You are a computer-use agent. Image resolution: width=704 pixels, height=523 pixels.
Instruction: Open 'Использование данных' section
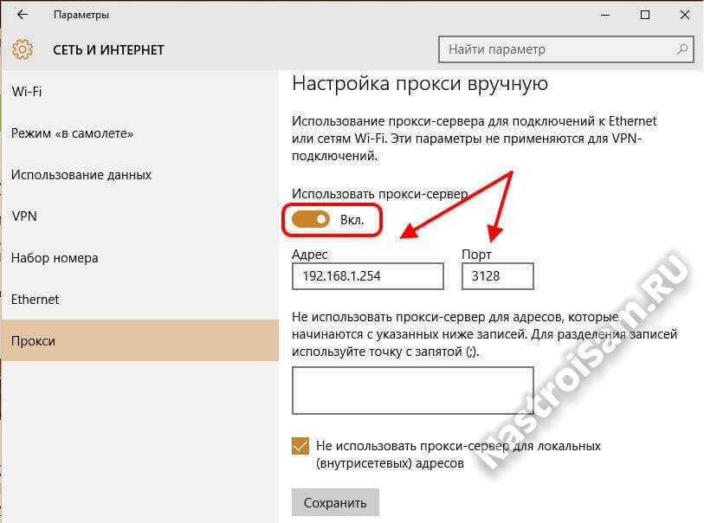pyautogui.click(x=139, y=175)
